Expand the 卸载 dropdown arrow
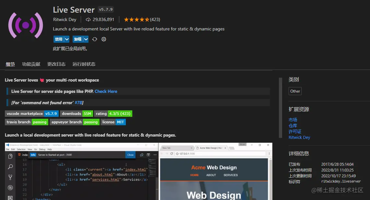 [86, 39]
